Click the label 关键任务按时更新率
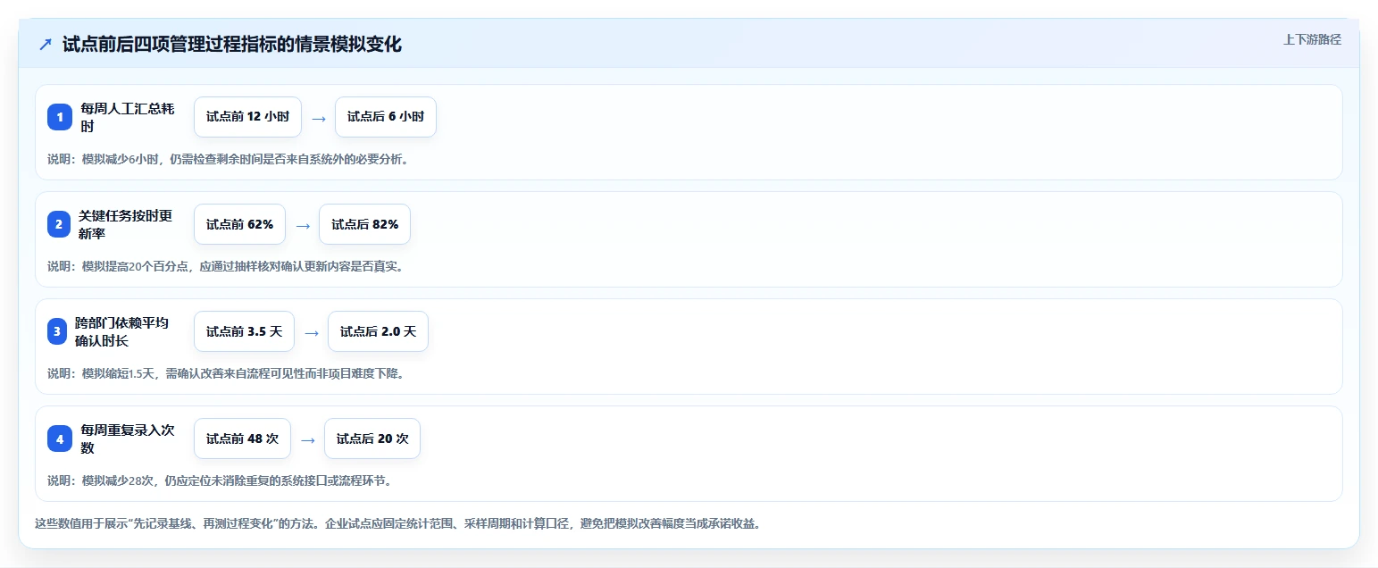The width and height of the screenshot is (1378, 568). tap(125, 224)
